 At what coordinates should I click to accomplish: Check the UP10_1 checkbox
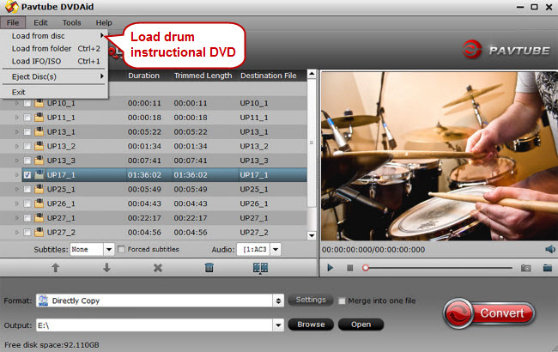pyautogui.click(x=27, y=104)
